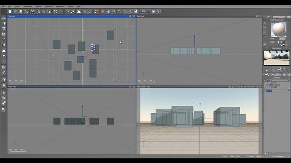The image size is (291, 163).
Task: Click the water plane icon at top of left toolbar
Action: (4, 18)
